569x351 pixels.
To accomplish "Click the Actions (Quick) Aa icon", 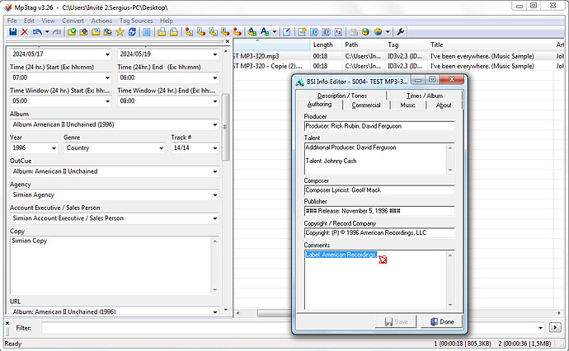I will [x=265, y=32].
